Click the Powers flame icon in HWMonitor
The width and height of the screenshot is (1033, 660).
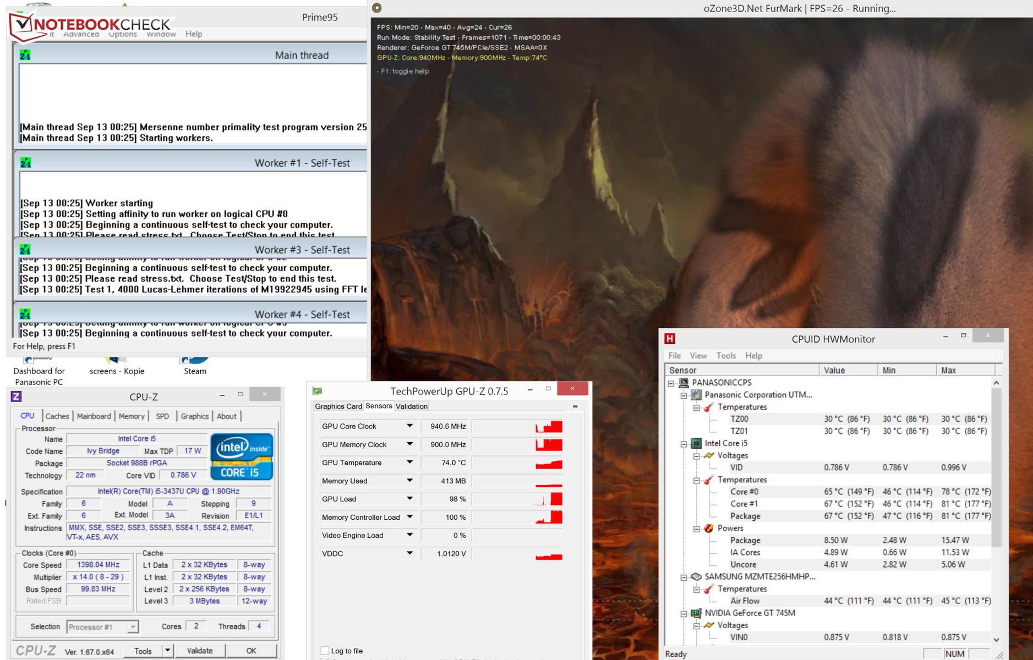[x=709, y=528]
